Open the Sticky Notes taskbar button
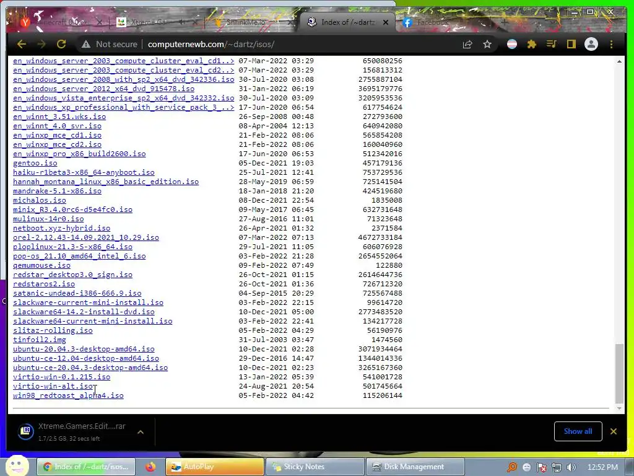The height and width of the screenshot is (476, 634). pyautogui.click(x=315, y=467)
